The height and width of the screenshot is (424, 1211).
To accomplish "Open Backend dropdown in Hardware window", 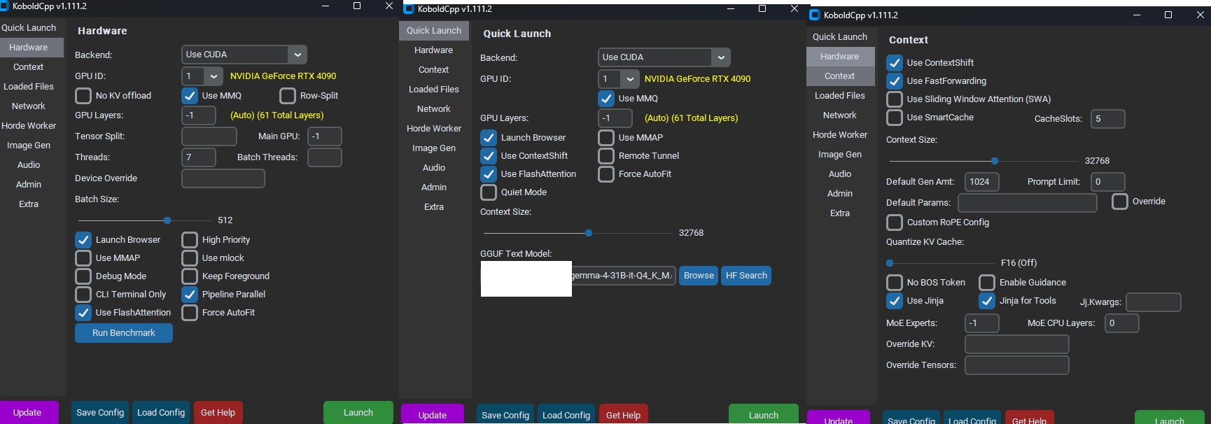I will 244,54.
